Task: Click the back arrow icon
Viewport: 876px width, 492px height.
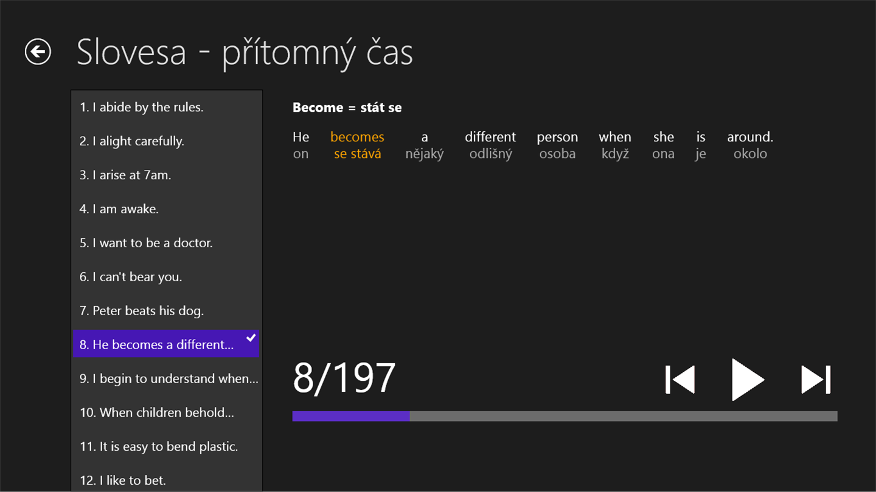Action: (x=38, y=52)
